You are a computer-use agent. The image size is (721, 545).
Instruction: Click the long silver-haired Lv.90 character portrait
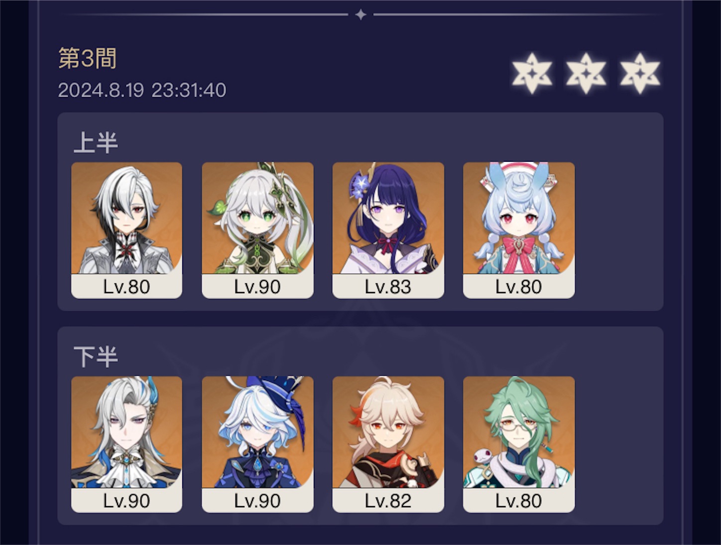tap(126, 444)
